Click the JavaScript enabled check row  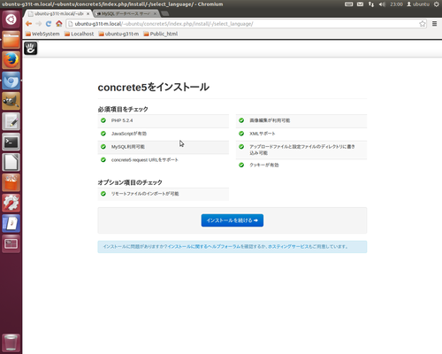[164, 134]
